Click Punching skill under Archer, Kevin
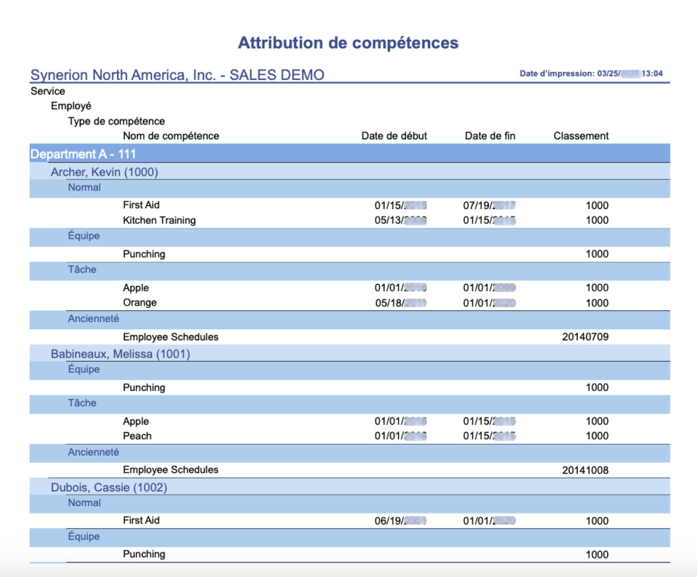The image size is (697, 577). coord(144,254)
